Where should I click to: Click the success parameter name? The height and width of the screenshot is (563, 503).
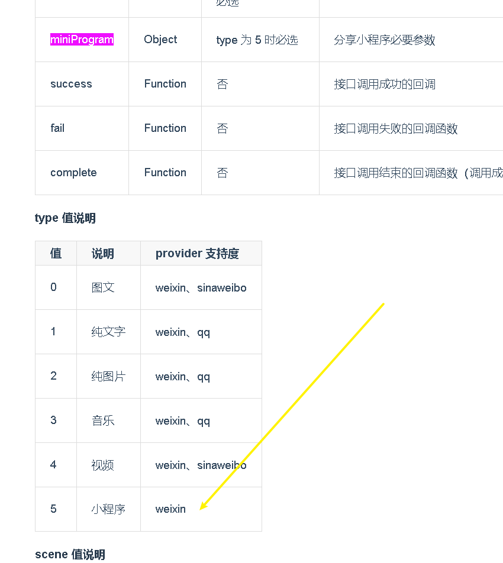point(71,84)
